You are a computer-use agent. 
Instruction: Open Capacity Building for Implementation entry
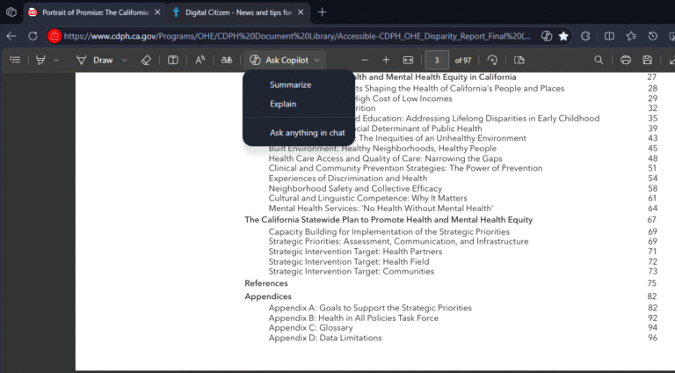coord(388,231)
